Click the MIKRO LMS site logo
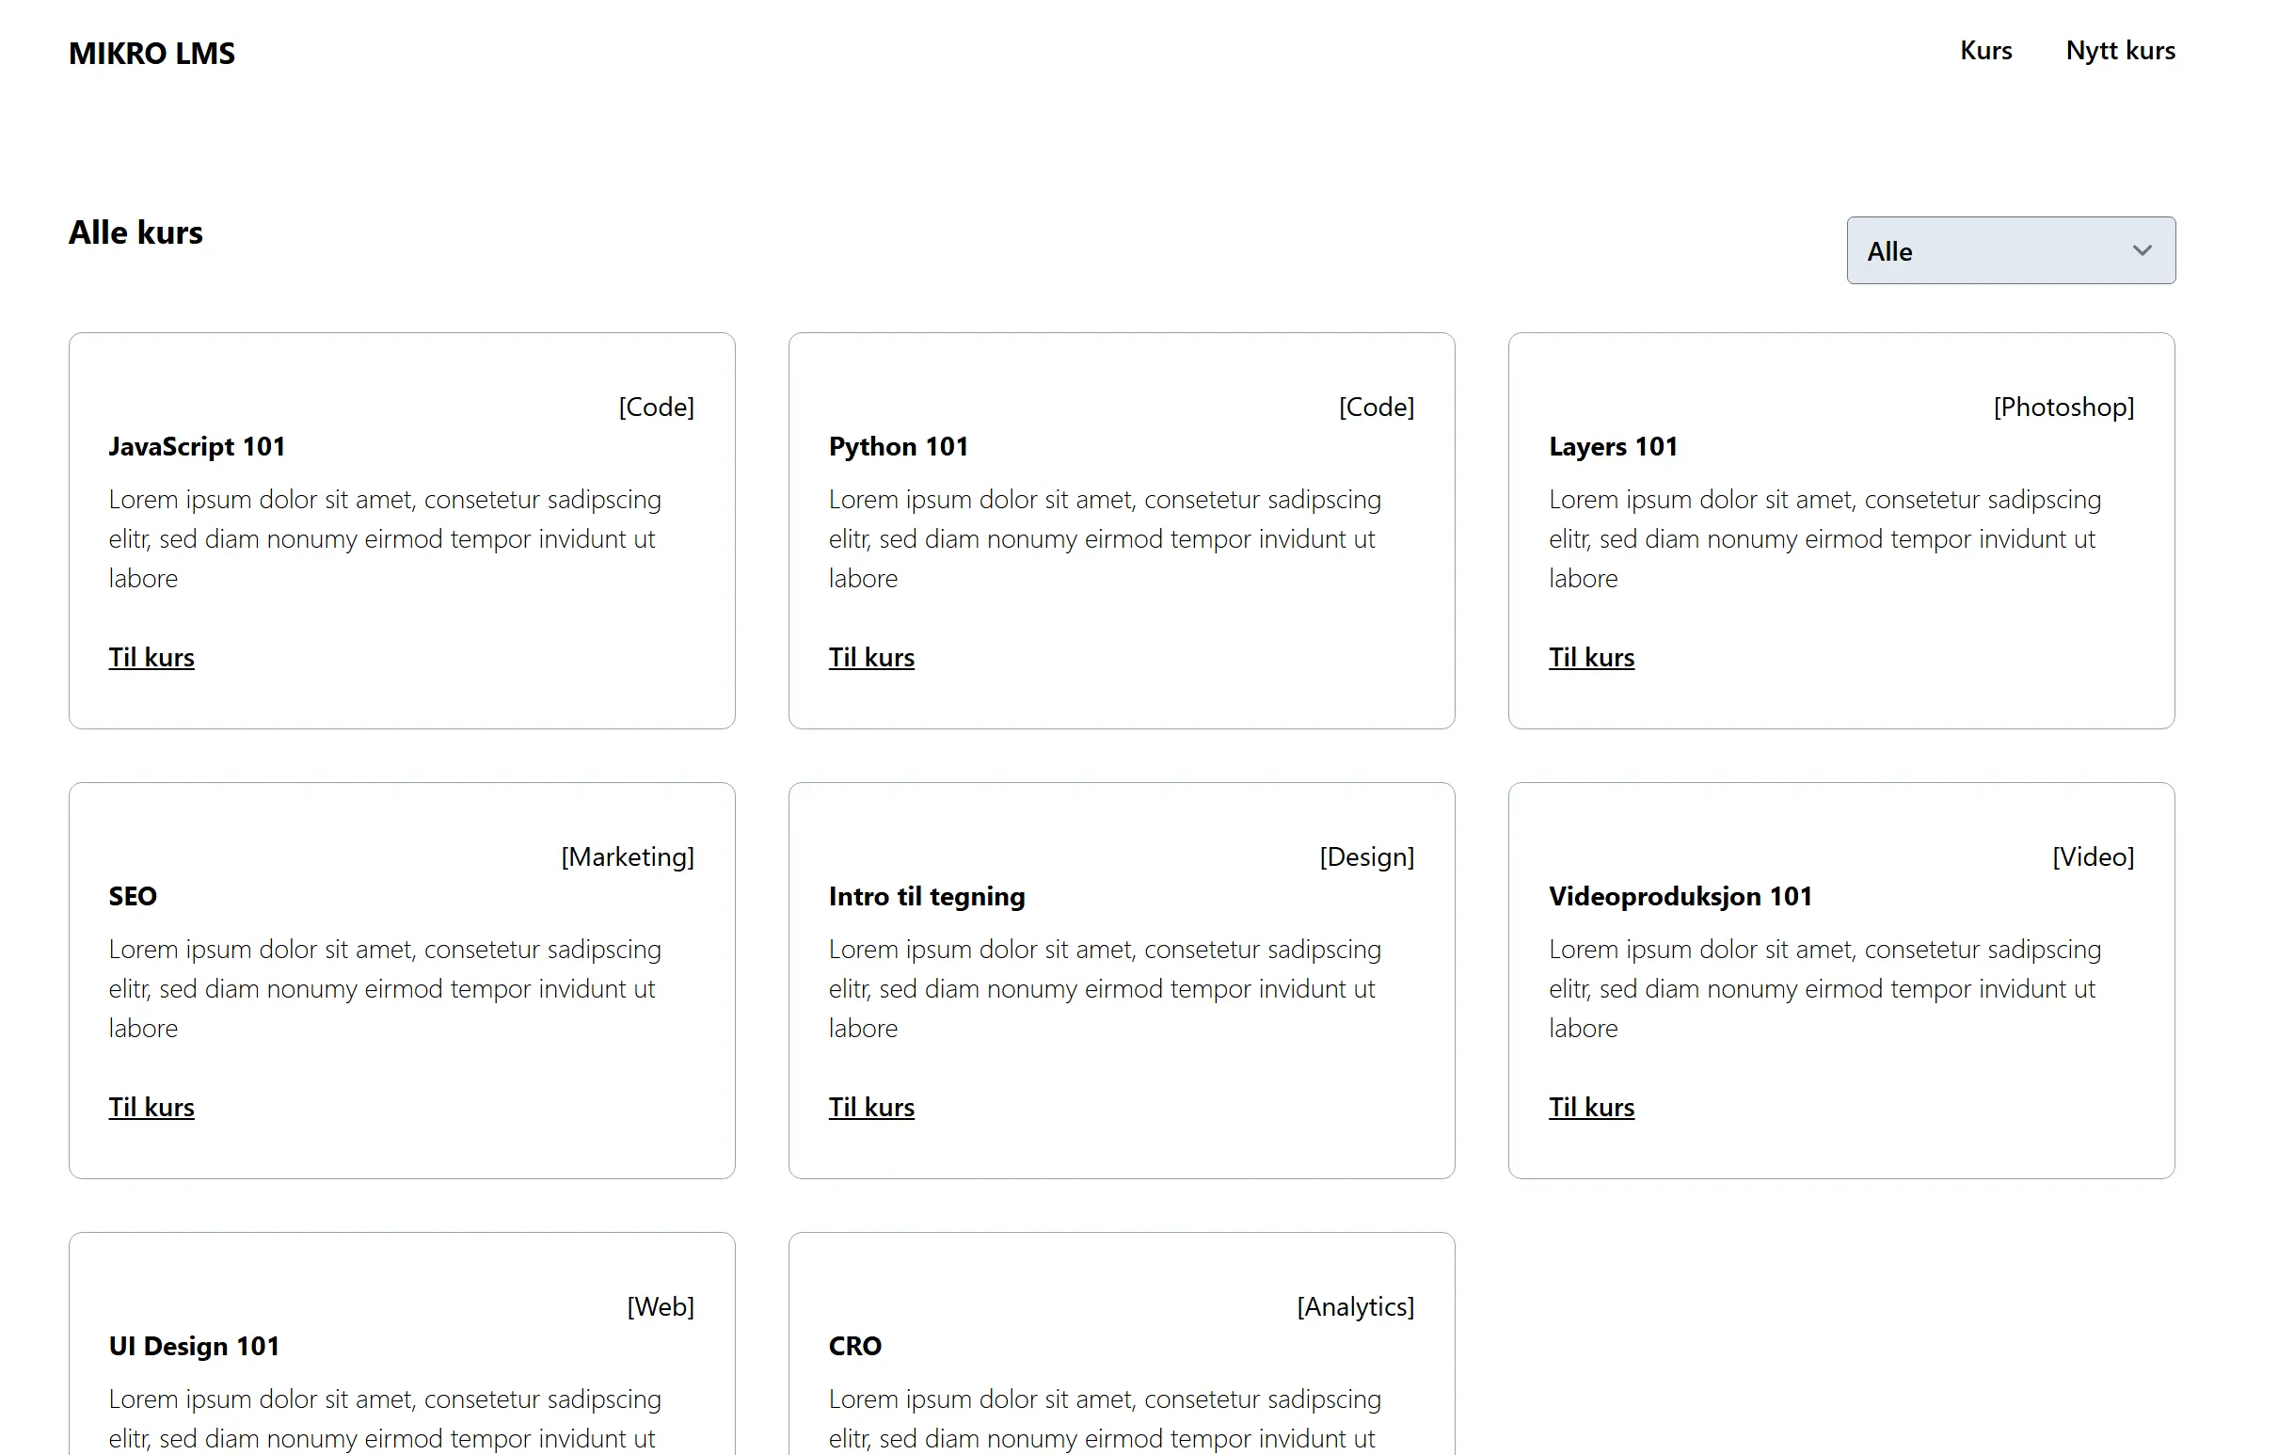The height and width of the screenshot is (1455, 2278). [151, 53]
